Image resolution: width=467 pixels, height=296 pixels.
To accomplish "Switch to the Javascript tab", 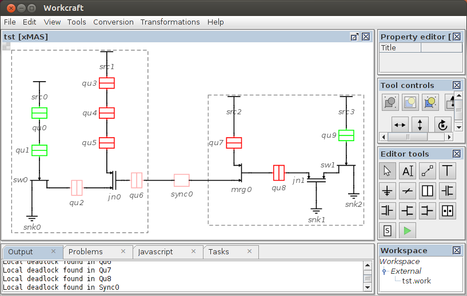I will point(155,251).
